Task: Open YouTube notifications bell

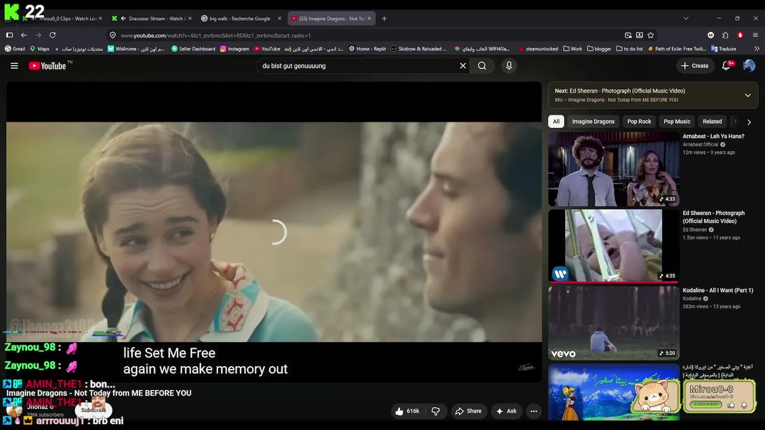Action: [x=727, y=66]
